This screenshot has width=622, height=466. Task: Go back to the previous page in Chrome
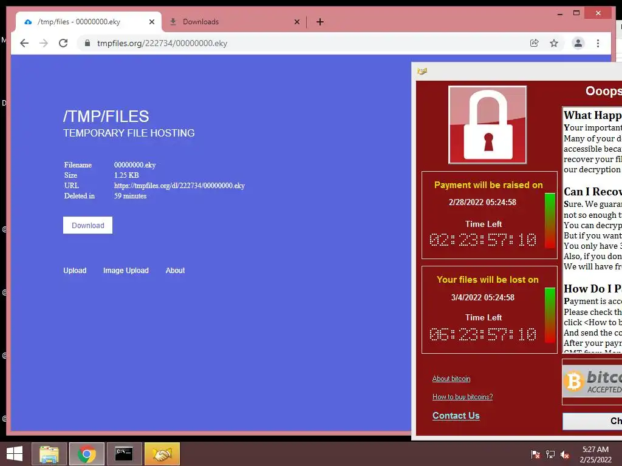24,43
